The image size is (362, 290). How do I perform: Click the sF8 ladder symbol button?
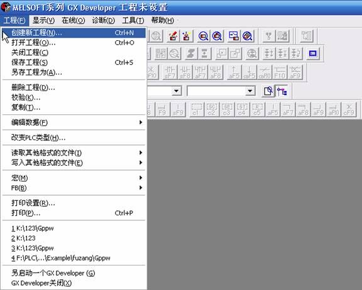click(x=185, y=72)
